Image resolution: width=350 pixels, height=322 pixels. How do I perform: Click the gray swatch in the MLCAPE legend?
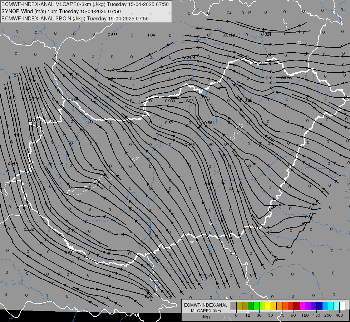click(x=233, y=306)
